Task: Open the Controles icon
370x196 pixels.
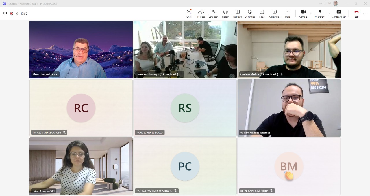Action: point(250,14)
